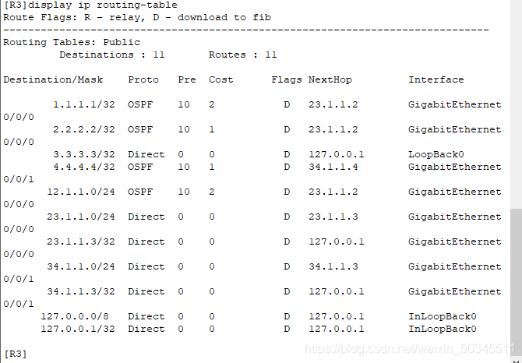This screenshot has width=522, height=363.
Task: Click the LoopBack0 interface text
Action: [436, 154]
